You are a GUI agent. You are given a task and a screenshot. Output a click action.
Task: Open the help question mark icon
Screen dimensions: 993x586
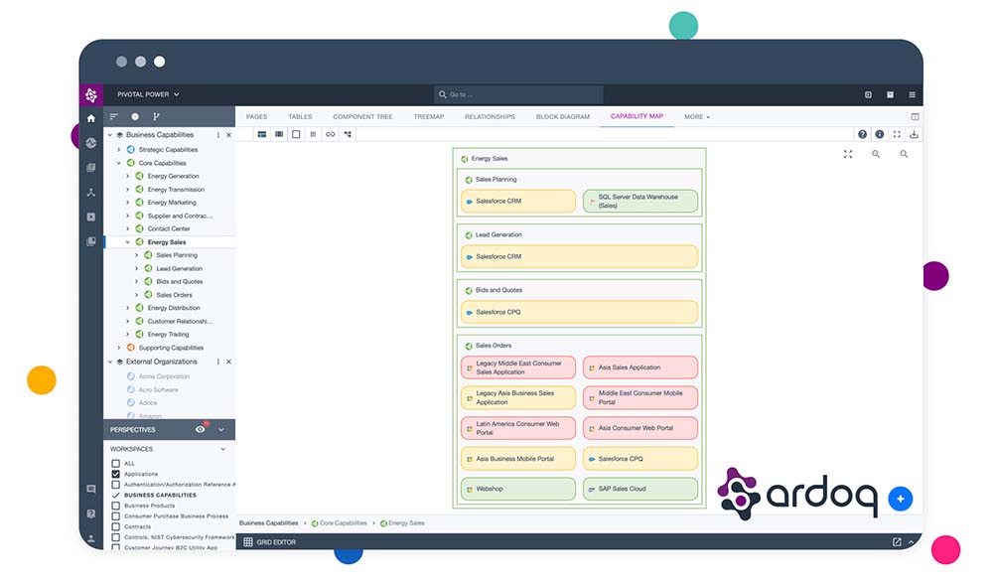(862, 134)
